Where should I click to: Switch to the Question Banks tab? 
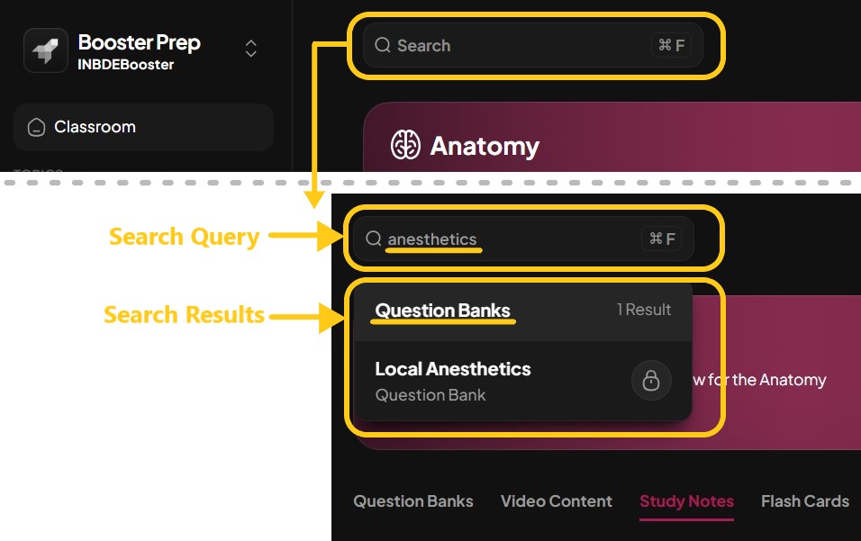(x=412, y=501)
